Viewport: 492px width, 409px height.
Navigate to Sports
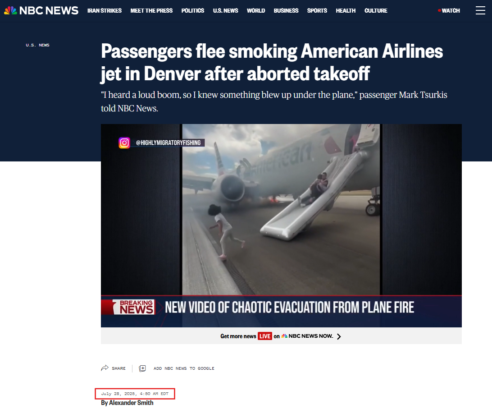click(x=317, y=11)
